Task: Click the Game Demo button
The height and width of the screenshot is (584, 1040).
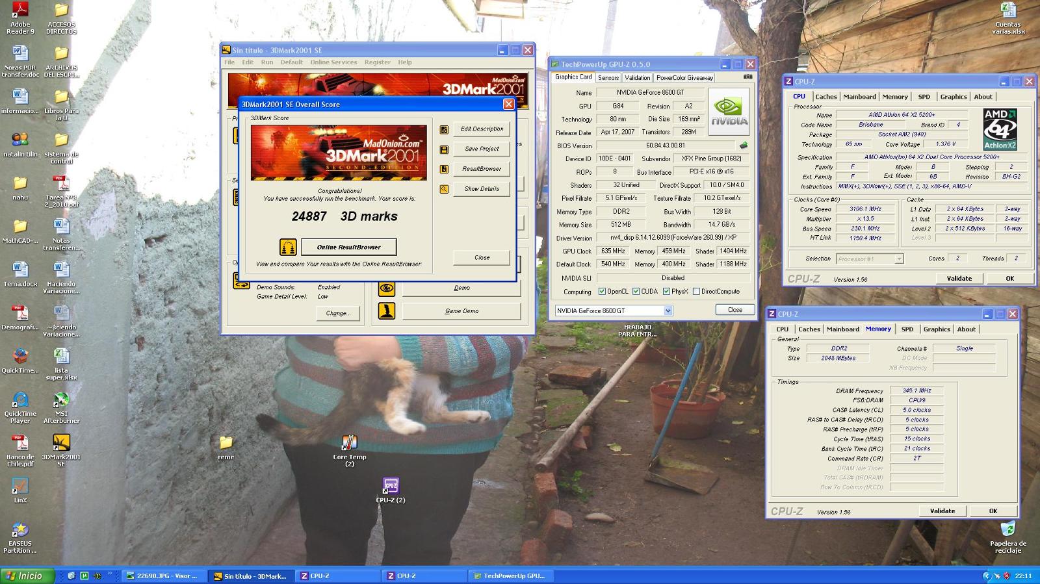Action: tap(461, 311)
